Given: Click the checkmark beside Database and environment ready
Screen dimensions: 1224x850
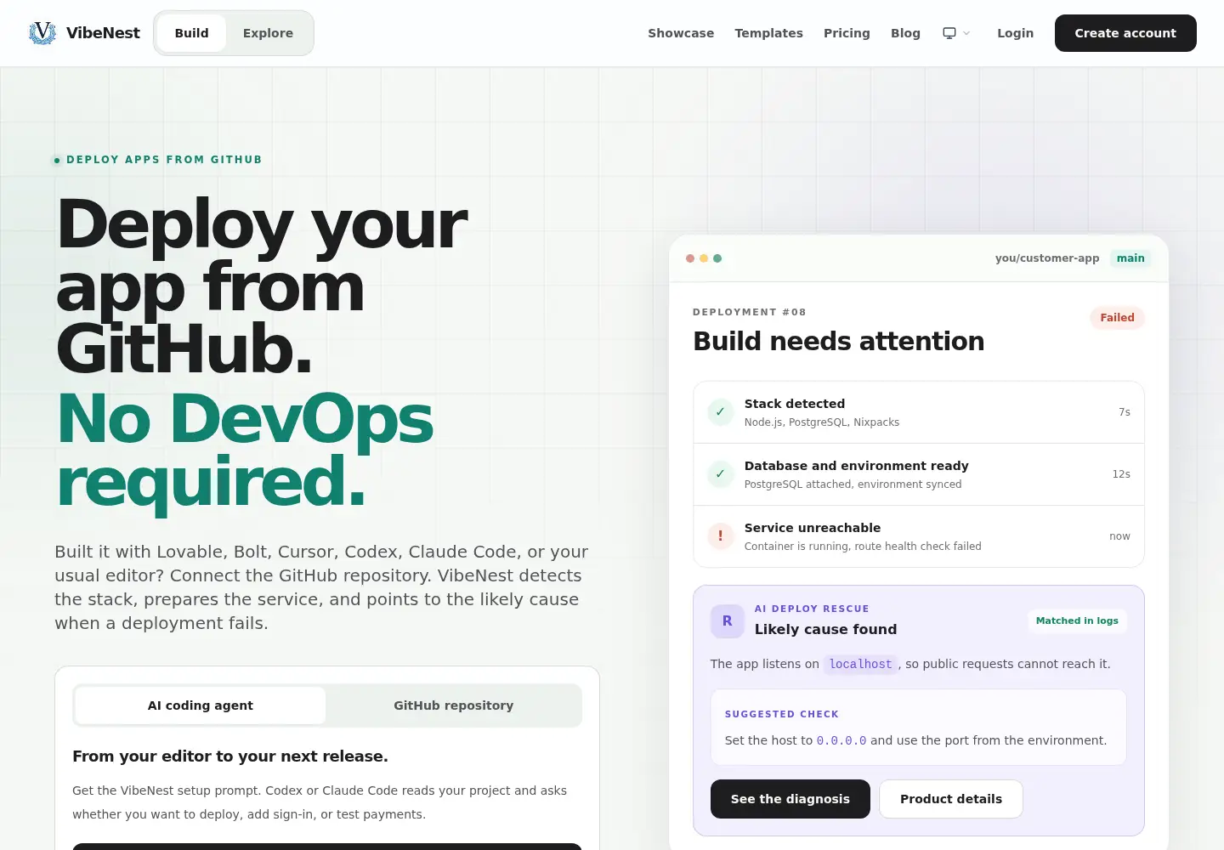Looking at the screenshot, I should (720, 474).
